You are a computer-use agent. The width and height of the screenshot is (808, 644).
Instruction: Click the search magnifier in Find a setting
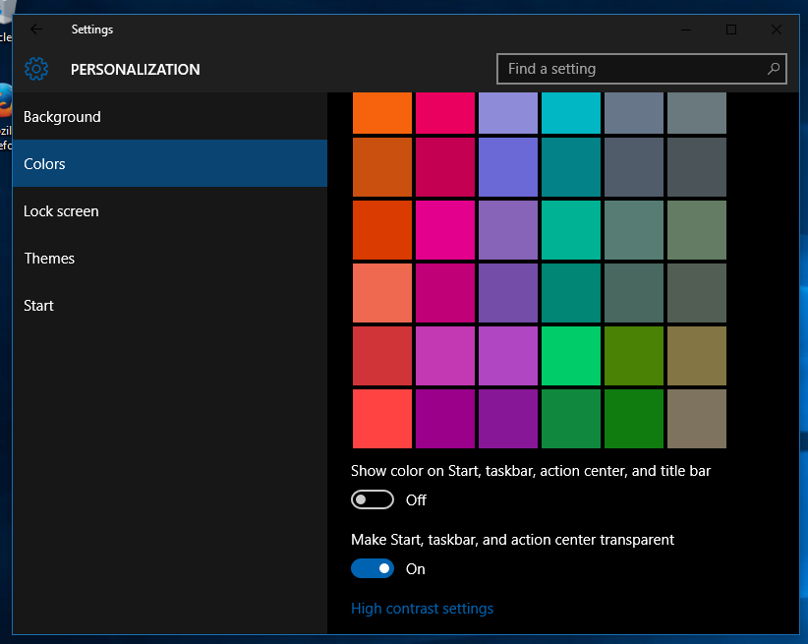(x=775, y=69)
